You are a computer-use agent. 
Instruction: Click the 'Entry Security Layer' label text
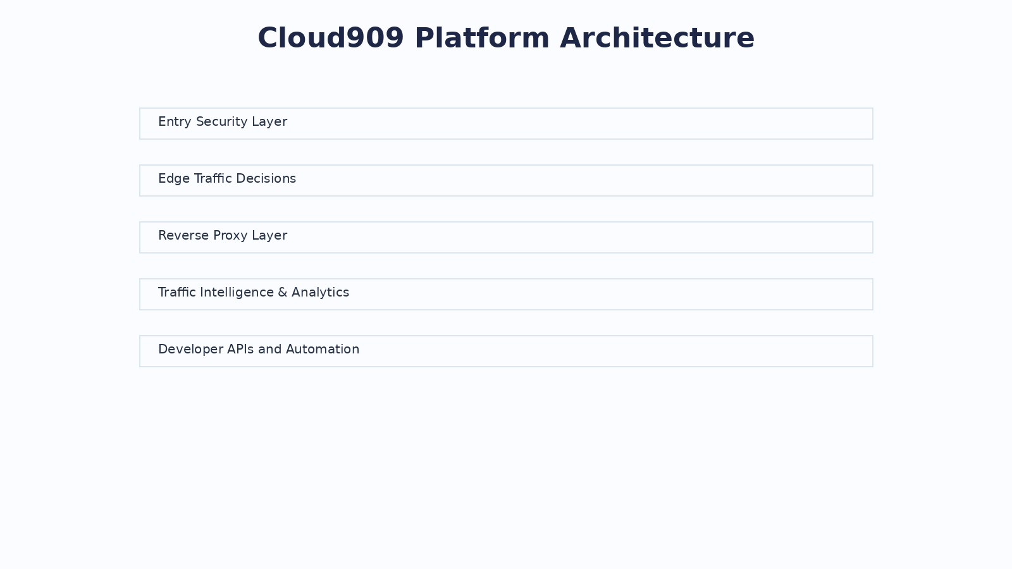click(x=223, y=122)
